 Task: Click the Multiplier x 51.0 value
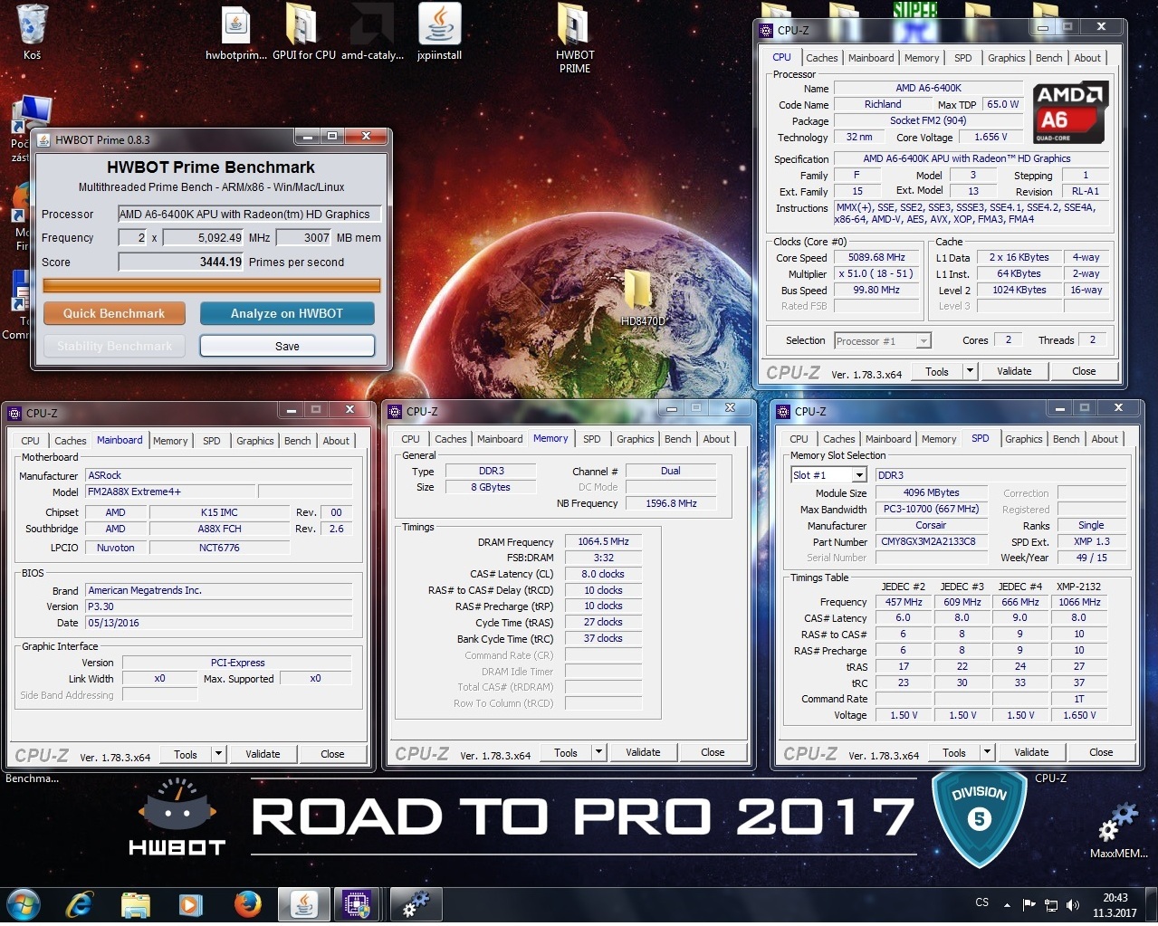876,273
